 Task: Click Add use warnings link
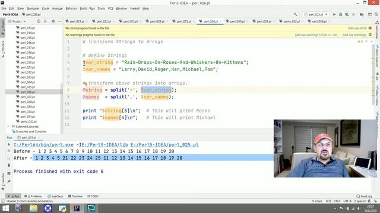click(354, 35)
